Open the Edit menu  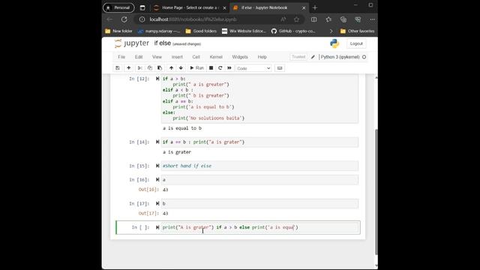tap(139, 57)
